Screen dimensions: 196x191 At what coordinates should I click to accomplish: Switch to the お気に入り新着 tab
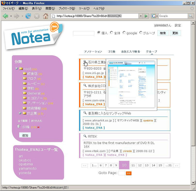click(x=130, y=51)
